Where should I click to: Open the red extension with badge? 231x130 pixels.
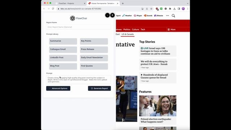pyautogui.click(x=157, y=9)
